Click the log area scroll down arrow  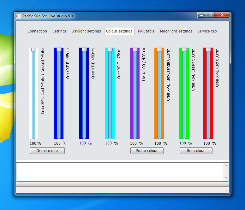226,178
